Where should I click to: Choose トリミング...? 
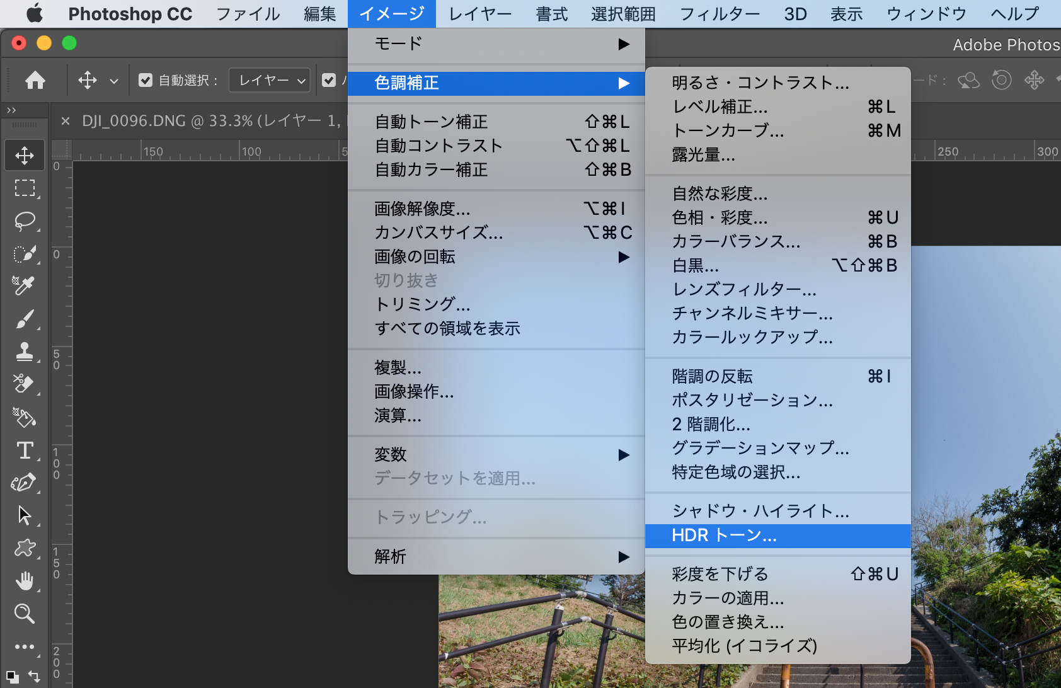coord(496,304)
